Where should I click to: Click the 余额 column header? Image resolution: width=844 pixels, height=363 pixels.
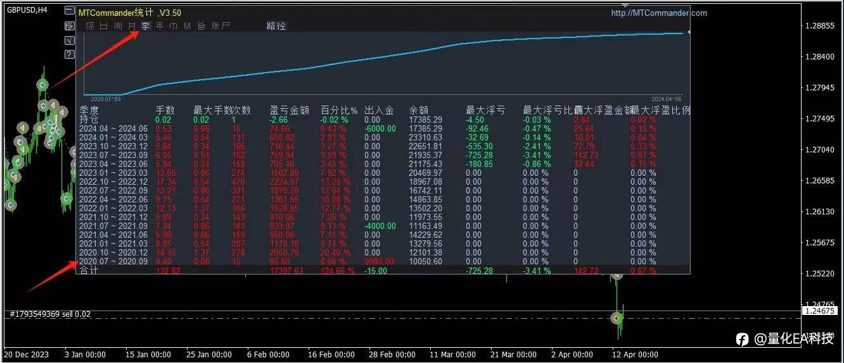click(419, 110)
